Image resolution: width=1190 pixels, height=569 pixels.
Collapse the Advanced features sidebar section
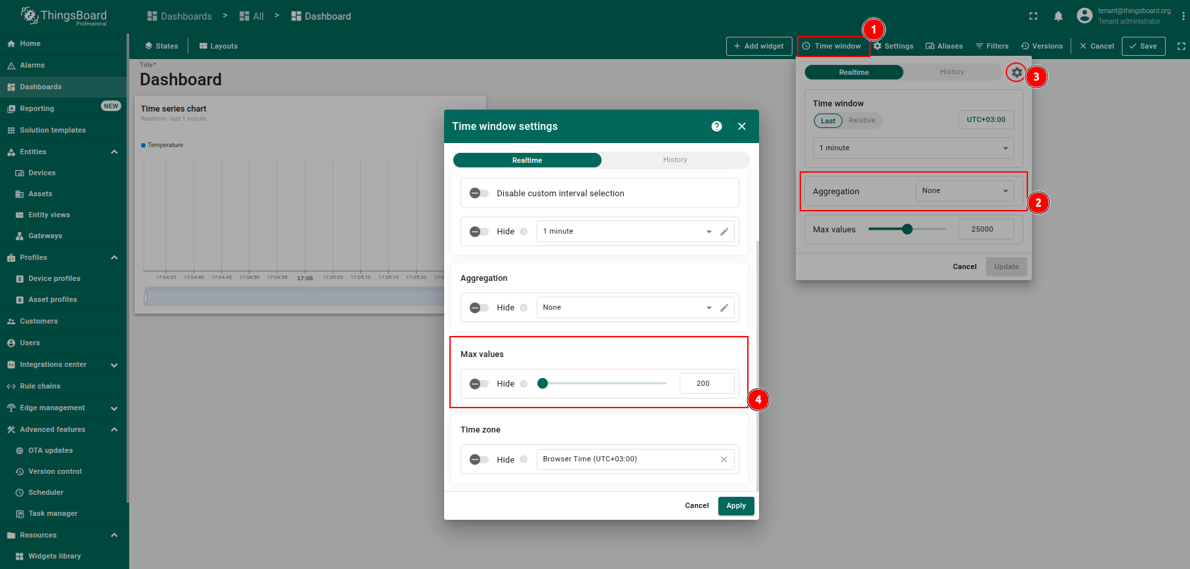114,429
